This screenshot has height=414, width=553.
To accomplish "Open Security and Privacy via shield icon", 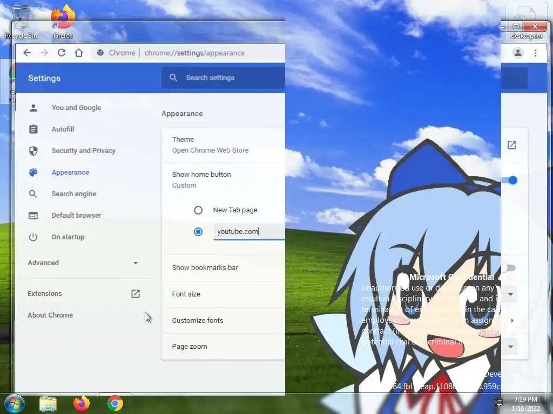I will click(x=33, y=151).
